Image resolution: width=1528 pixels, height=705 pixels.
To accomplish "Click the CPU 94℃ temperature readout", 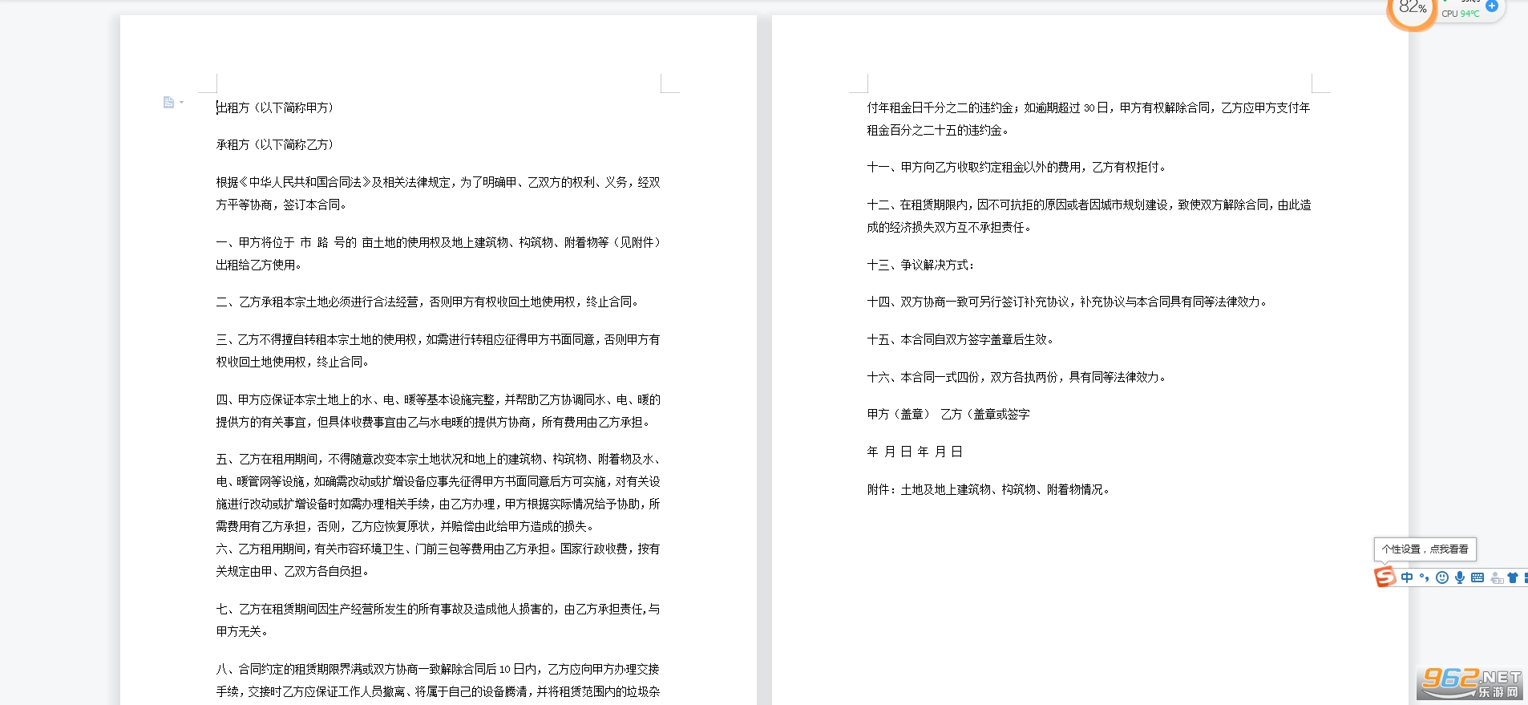I will (1461, 14).
